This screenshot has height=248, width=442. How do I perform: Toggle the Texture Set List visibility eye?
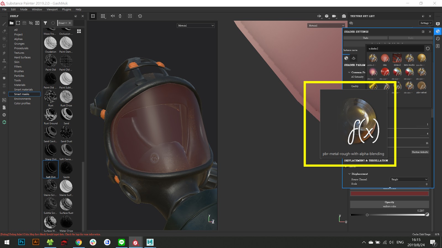click(351, 23)
